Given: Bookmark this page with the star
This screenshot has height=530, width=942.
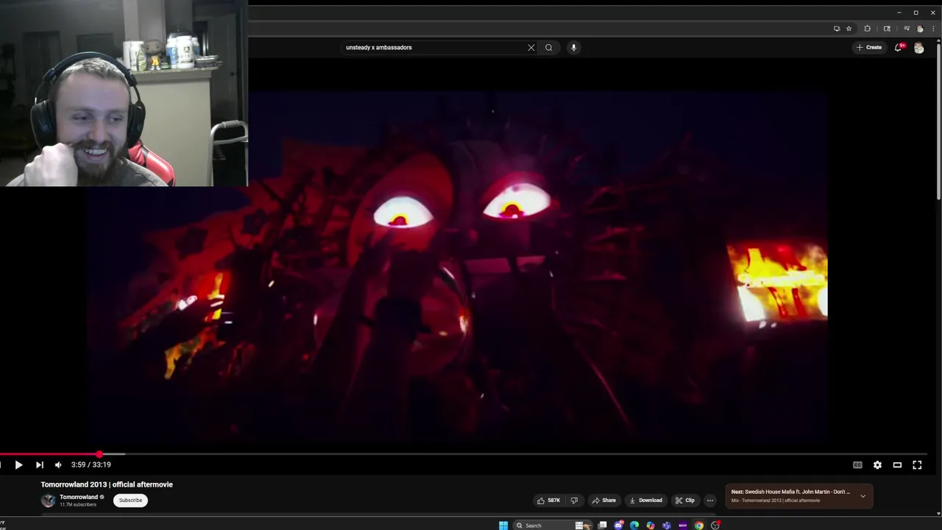Looking at the screenshot, I should pos(849,29).
